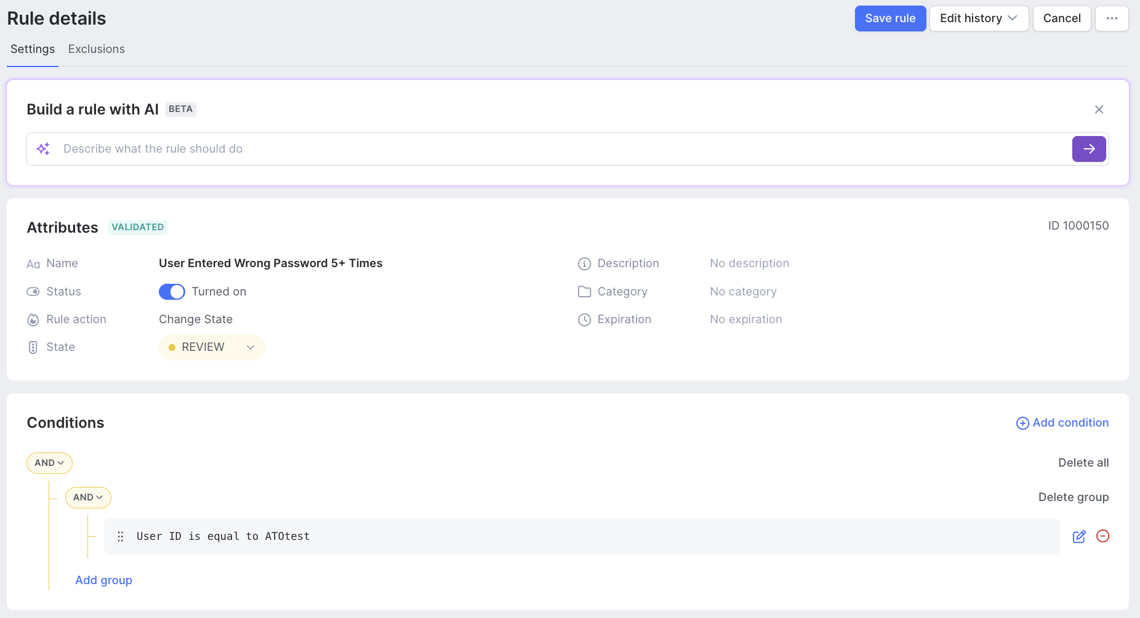Click the folder icon beside Category
The image size is (1140, 618).
(584, 291)
